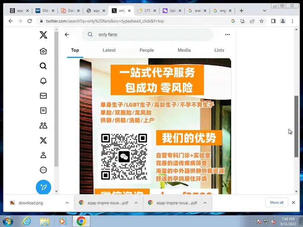Click the Google icon in address bar
The image size is (303, 227).
pyautogui.click(x=233, y=21)
